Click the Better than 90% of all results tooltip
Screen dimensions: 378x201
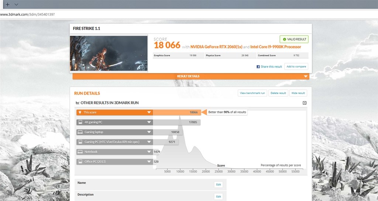point(227,112)
